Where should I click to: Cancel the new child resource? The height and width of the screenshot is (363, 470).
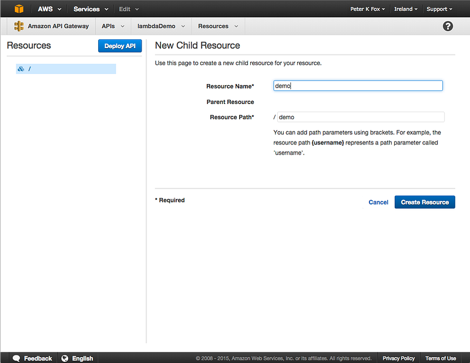coord(378,202)
